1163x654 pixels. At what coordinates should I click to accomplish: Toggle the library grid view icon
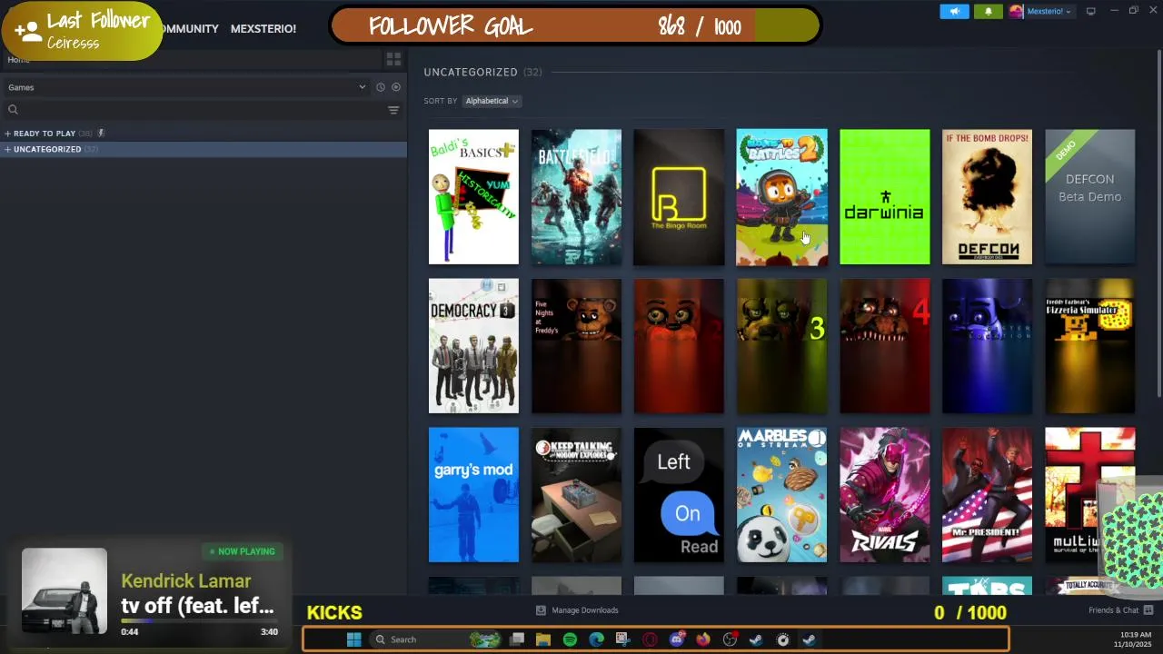click(x=393, y=59)
